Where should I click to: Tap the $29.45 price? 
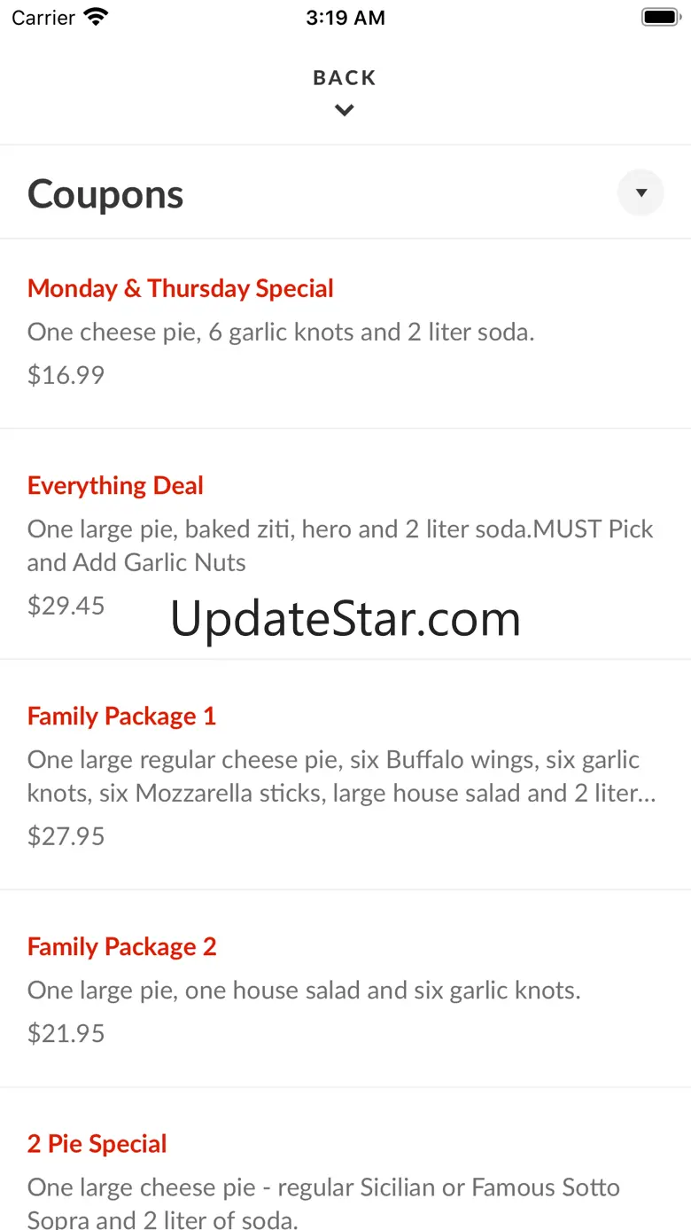66,606
